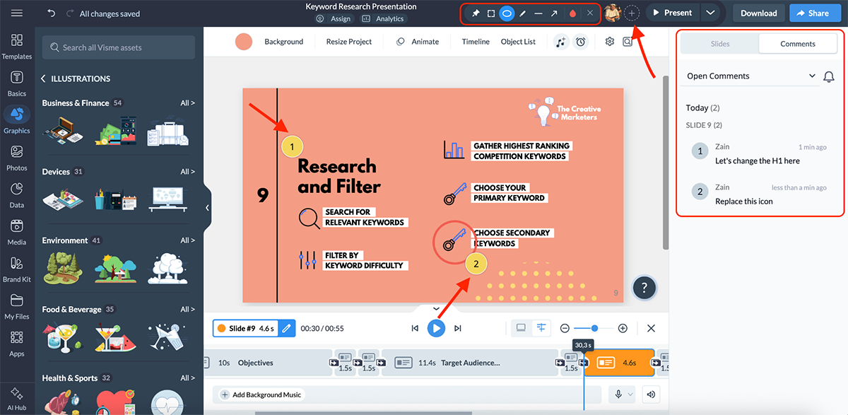
Task: Open the Present button dropdown arrow
Action: pos(711,12)
